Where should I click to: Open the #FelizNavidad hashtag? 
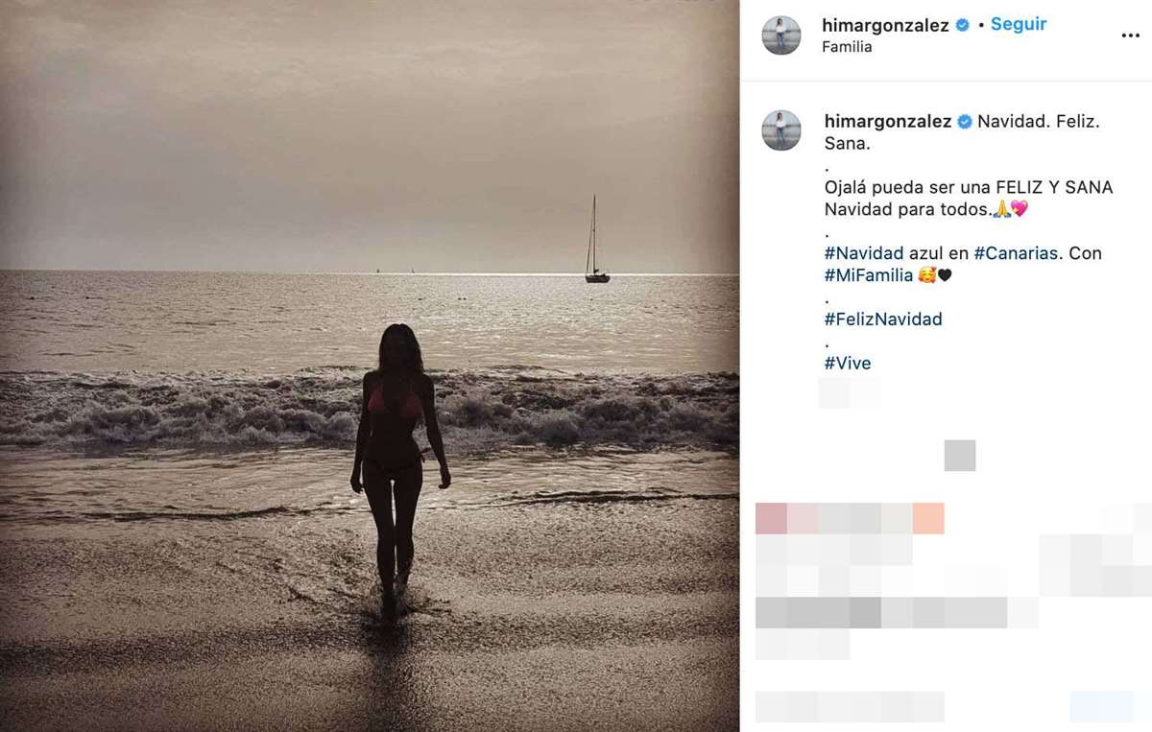coord(883,319)
